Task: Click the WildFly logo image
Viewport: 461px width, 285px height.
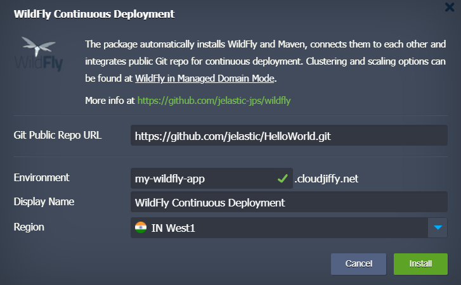Action: tap(41, 54)
